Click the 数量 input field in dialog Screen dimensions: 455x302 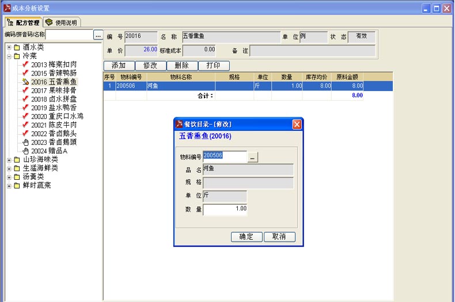(225, 209)
